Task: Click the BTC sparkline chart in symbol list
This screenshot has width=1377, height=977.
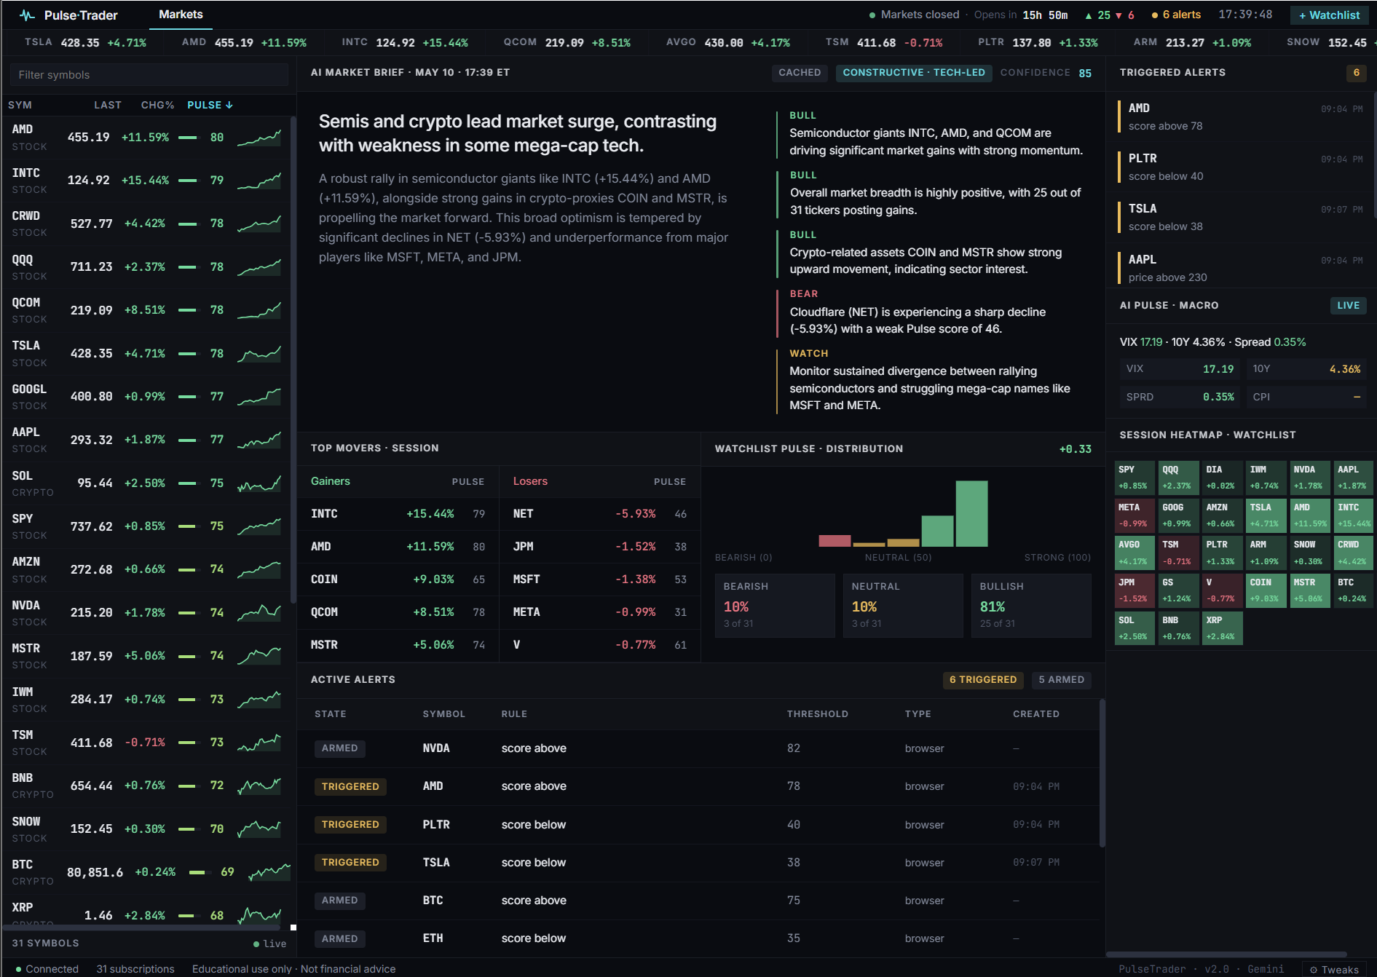Action: pyautogui.click(x=269, y=872)
